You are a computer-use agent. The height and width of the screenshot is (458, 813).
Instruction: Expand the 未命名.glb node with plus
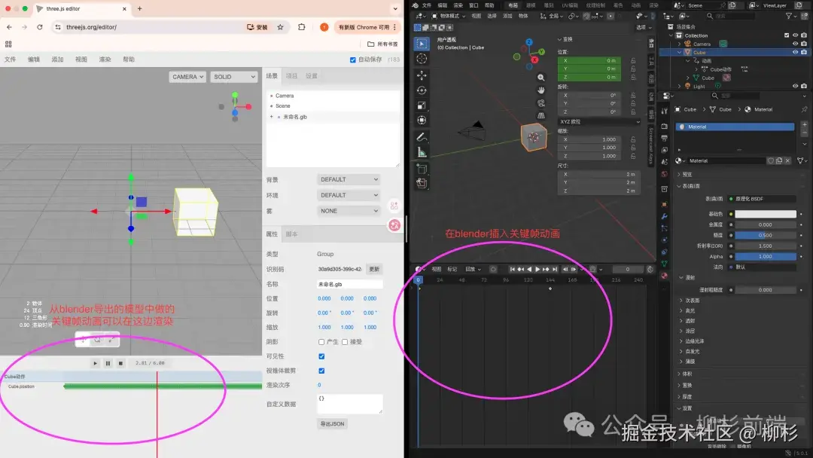point(271,117)
